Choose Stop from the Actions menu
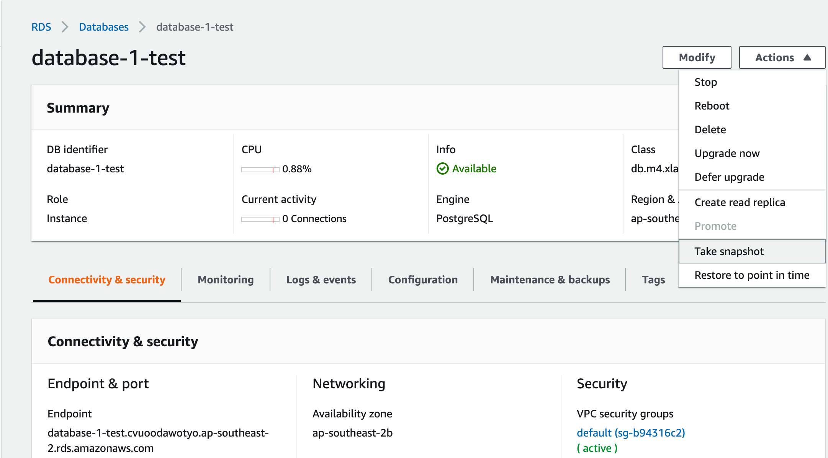The width and height of the screenshot is (828, 458). click(x=705, y=82)
